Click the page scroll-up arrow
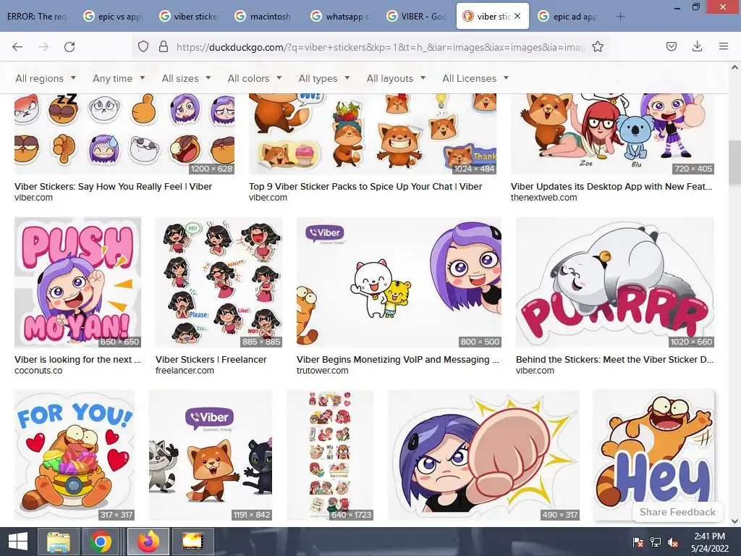The image size is (741, 556). click(734, 67)
